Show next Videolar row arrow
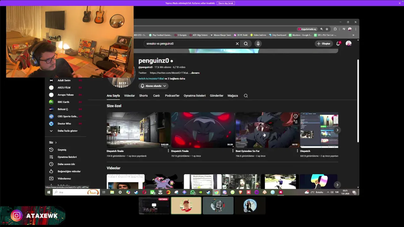The height and width of the screenshot is (227, 404). coord(337,185)
